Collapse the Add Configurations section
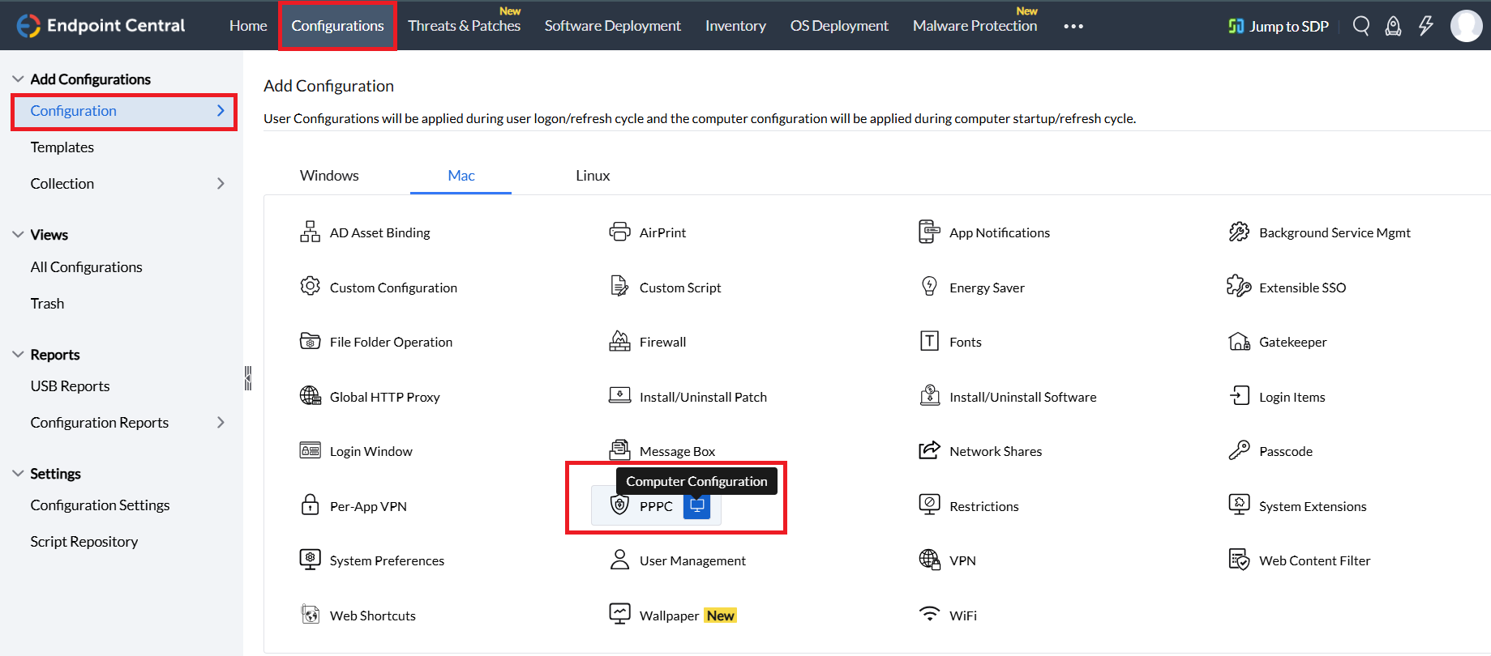 tap(18, 79)
